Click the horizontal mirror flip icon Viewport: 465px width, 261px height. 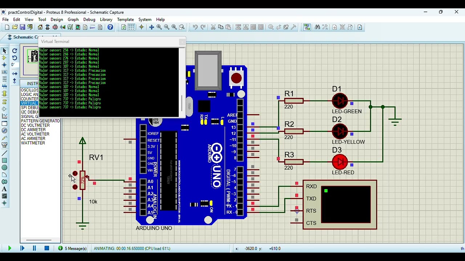(15, 74)
